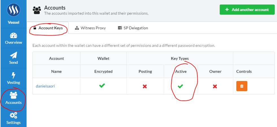Switch to the Witness Proxy tab
The height and width of the screenshot is (127, 277).
[90, 28]
